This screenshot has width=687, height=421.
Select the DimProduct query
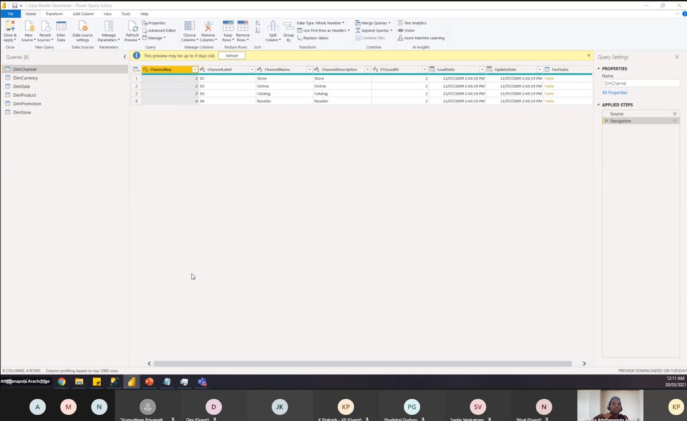64,95
